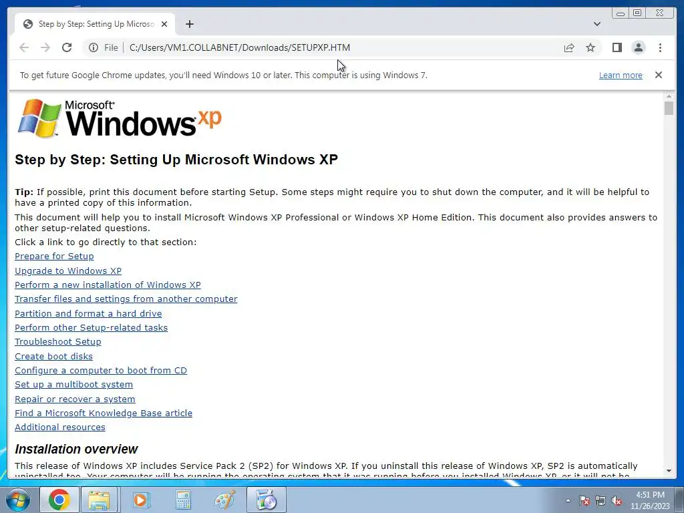Screen dimensions: 684x513
Task: Select the Step by Step browser tab
Action: [95, 24]
